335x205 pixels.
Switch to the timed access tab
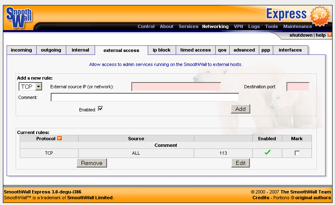pos(195,50)
